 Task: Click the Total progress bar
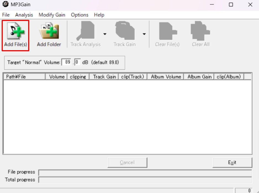coord(145,180)
